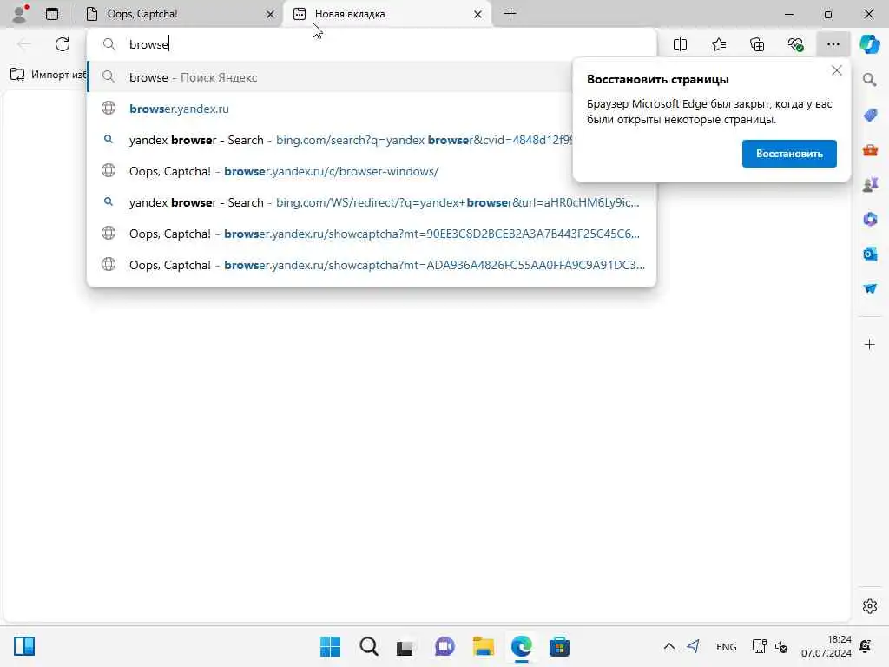
Task: Open network and volume quick settings
Action: point(770,646)
